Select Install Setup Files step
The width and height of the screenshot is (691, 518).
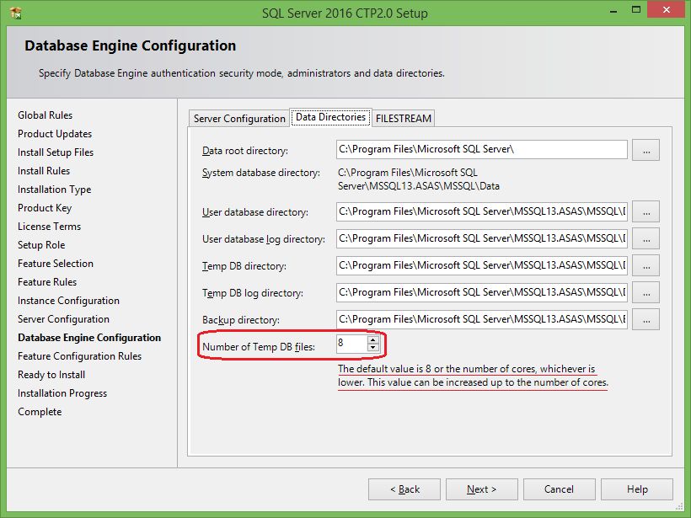coord(56,152)
